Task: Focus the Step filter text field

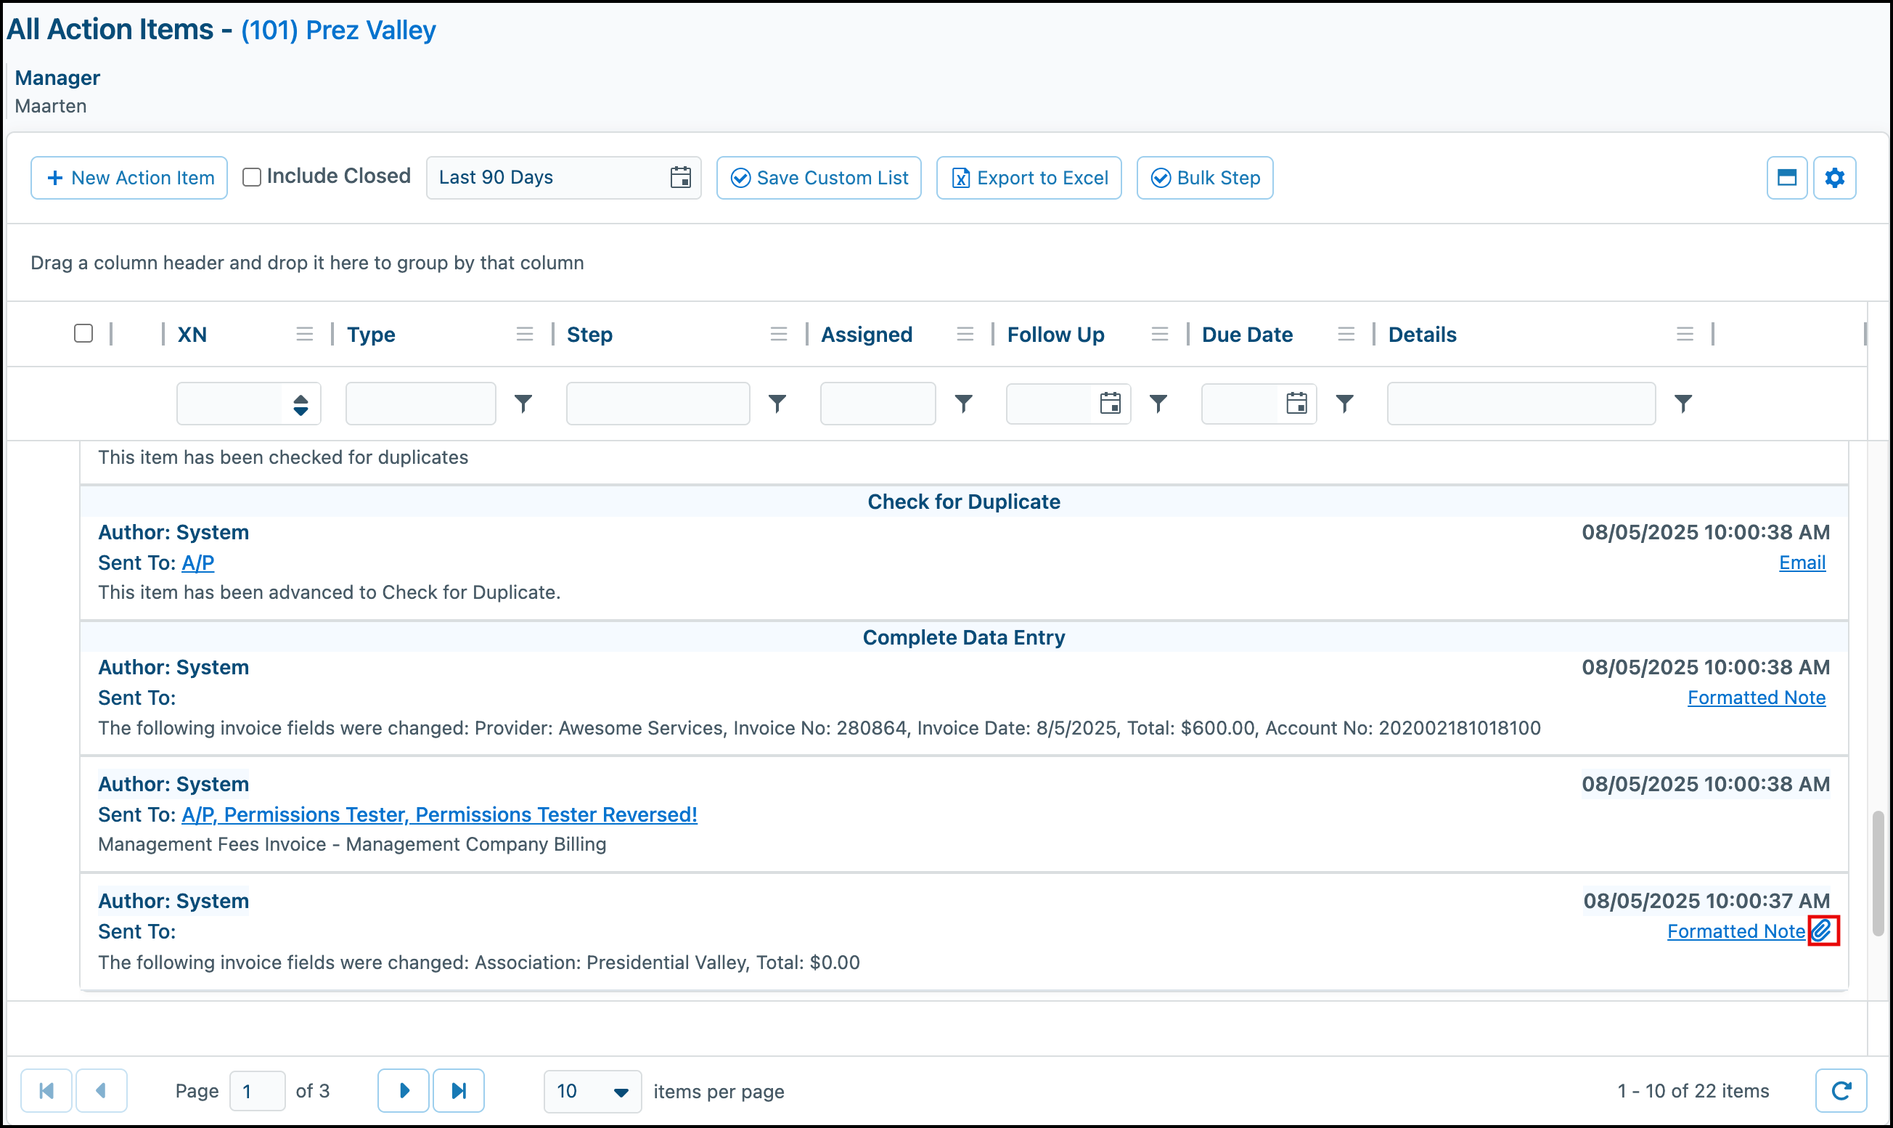Action: pos(658,404)
